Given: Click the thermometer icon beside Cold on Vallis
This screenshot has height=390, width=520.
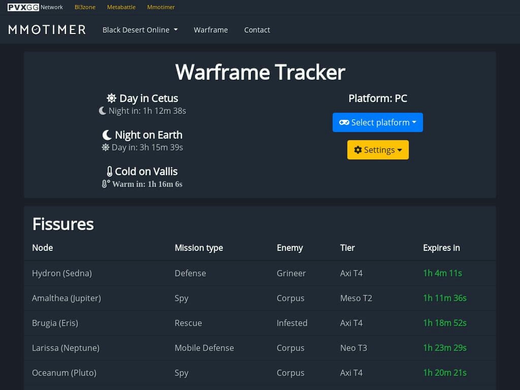Looking at the screenshot, I should [x=110, y=172].
